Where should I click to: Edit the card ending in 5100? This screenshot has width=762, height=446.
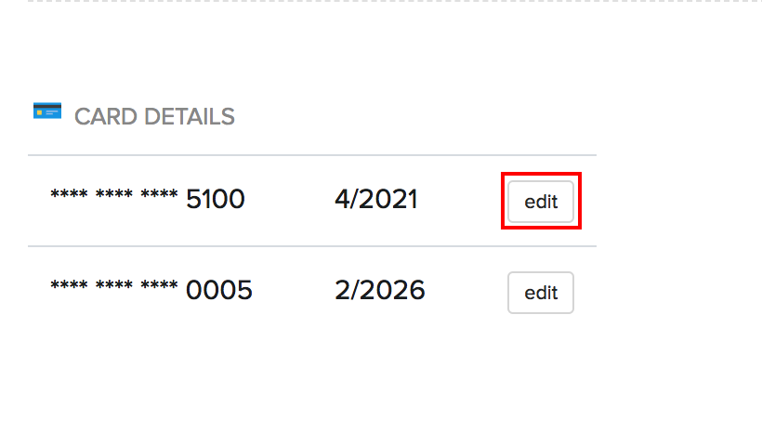(x=541, y=201)
